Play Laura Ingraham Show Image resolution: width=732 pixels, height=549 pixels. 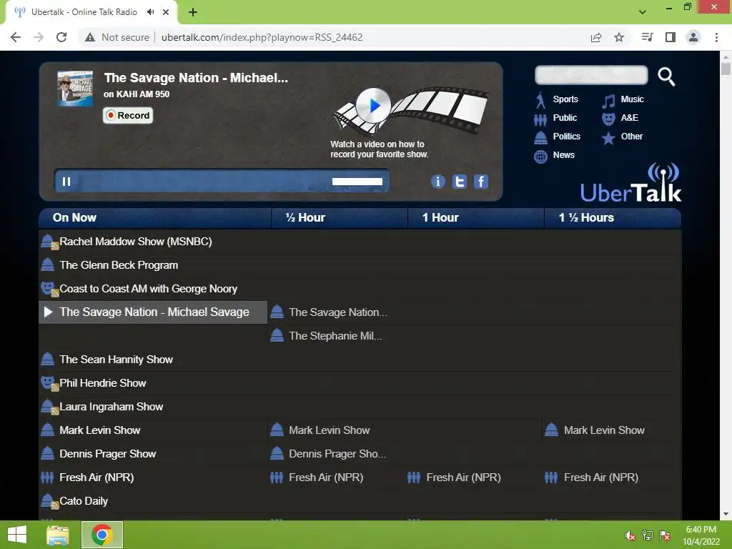[x=111, y=407]
